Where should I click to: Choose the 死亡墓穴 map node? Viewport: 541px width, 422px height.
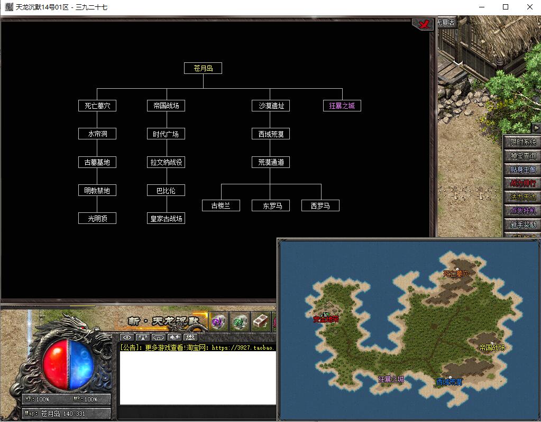[97, 106]
